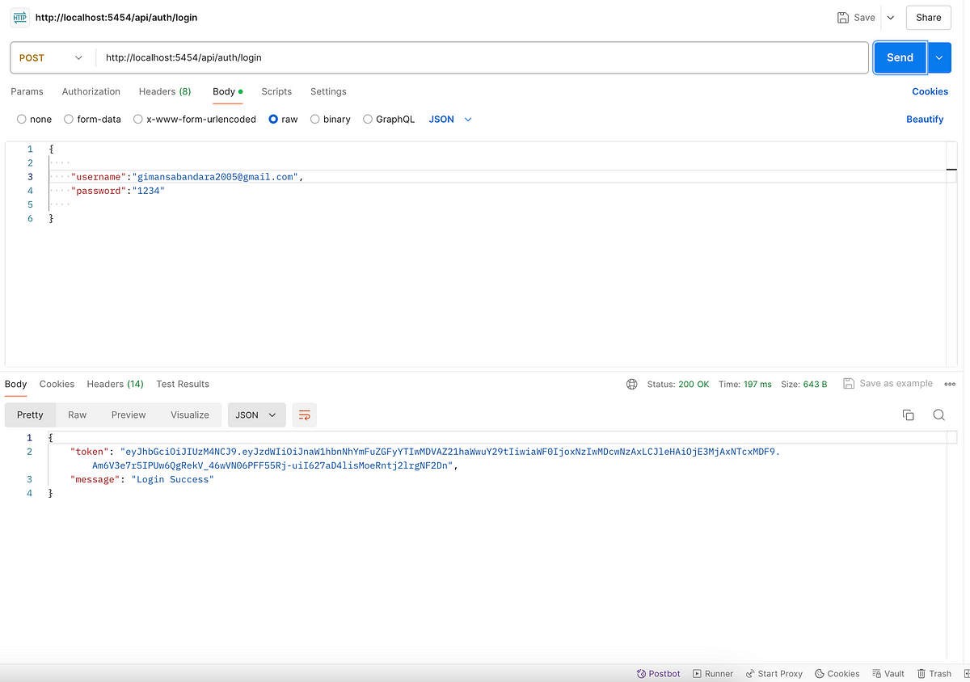Open Runner in the status bar
970x682 pixels.
(x=713, y=673)
